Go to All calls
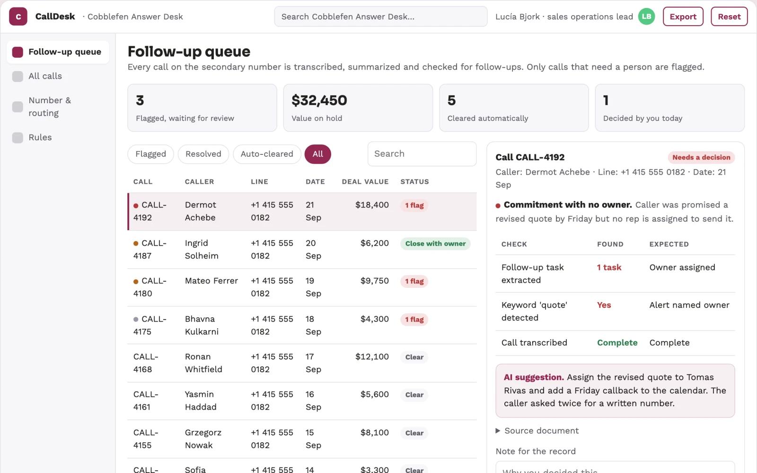 tap(58, 76)
